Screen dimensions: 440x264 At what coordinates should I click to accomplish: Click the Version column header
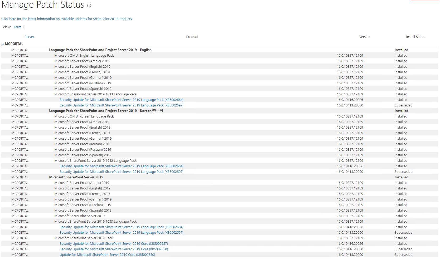[365, 37]
